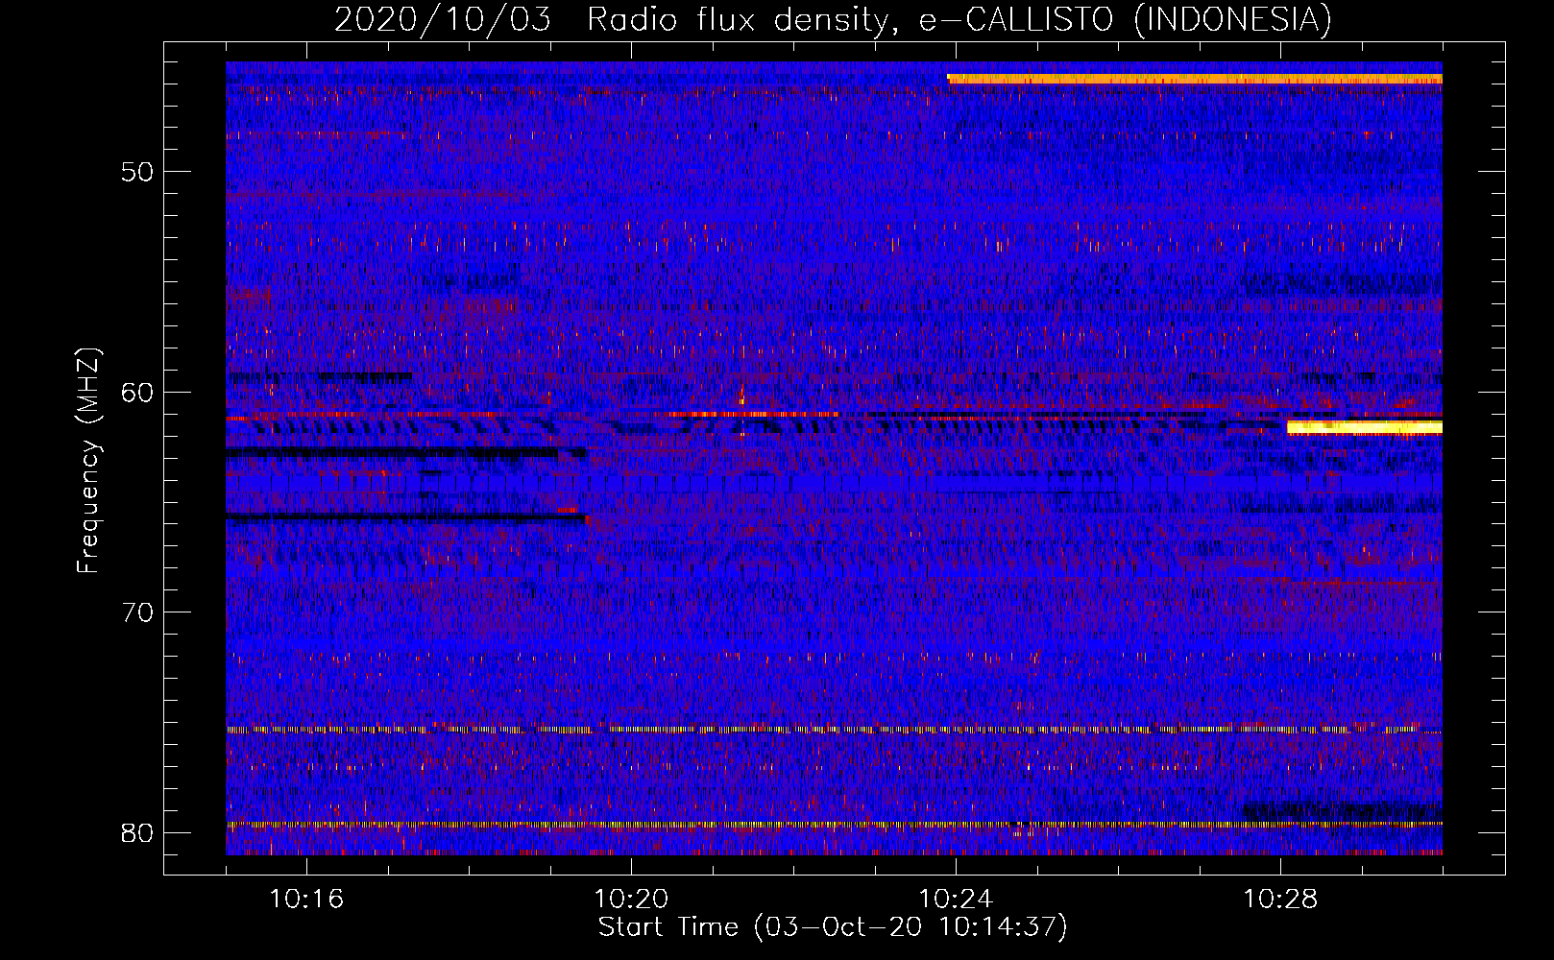Click the 'Frequency (MHZ)' axis label
The height and width of the screenshot is (960, 1554).
(x=88, y=460)
